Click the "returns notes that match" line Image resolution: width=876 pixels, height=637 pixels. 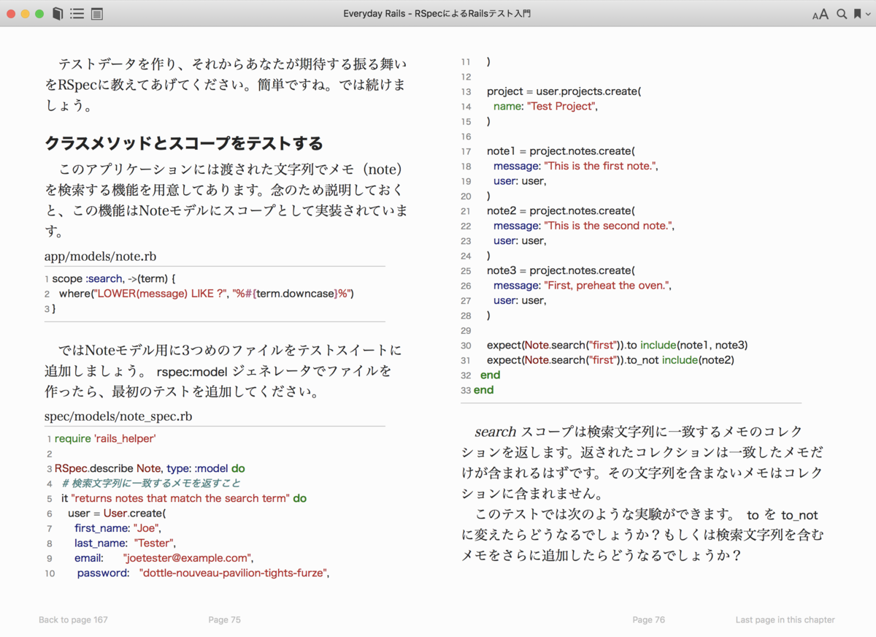click(184, 498)
